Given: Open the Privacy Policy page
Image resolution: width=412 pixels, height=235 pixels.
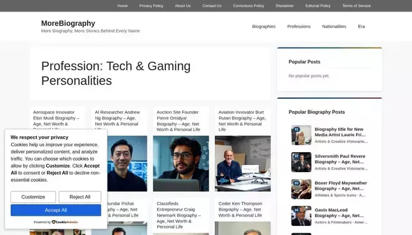Looking at the screenshot, I should [151, 6].
